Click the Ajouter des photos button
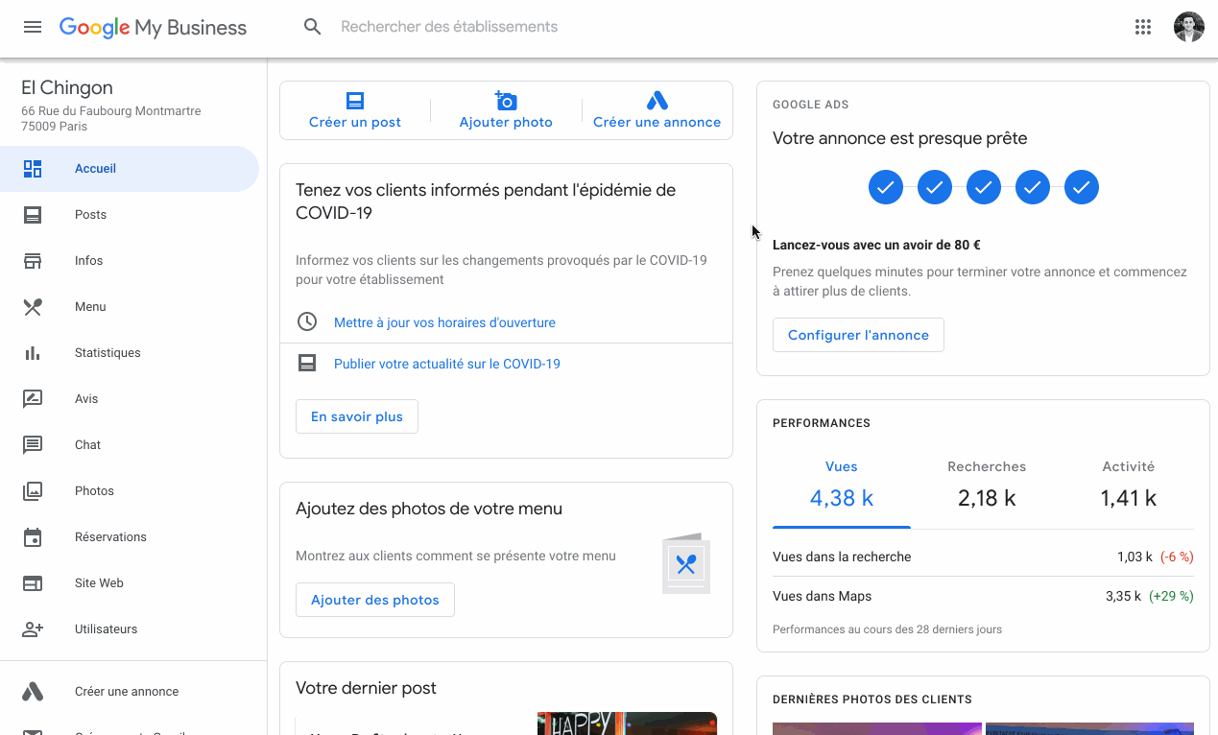Image resolution: width=1218 pixels, height=735 pixels. pos(375,600)
